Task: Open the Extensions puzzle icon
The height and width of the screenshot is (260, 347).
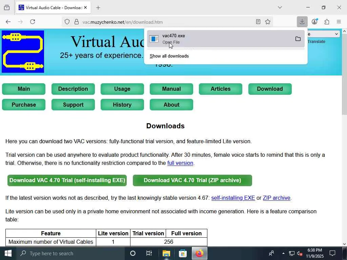Action: tap(327, 22)
